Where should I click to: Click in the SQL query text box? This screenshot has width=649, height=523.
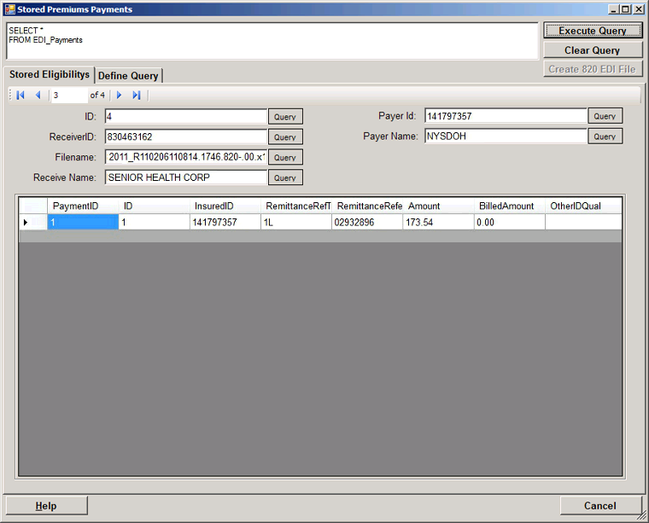pyautogui.click(x=273, y=41)
